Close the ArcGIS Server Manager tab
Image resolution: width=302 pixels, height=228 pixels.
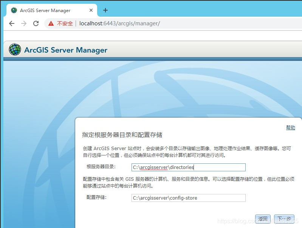pos(91,10)
